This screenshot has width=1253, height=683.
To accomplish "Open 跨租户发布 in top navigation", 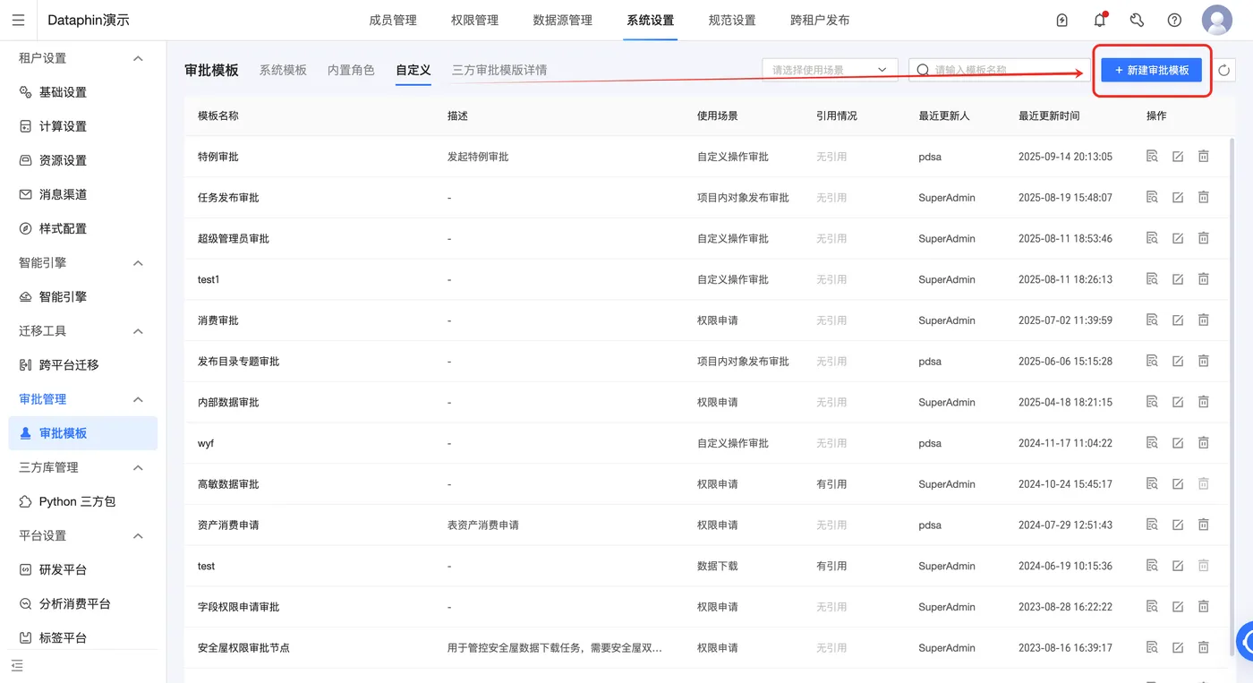I will [x=820, y=20].
